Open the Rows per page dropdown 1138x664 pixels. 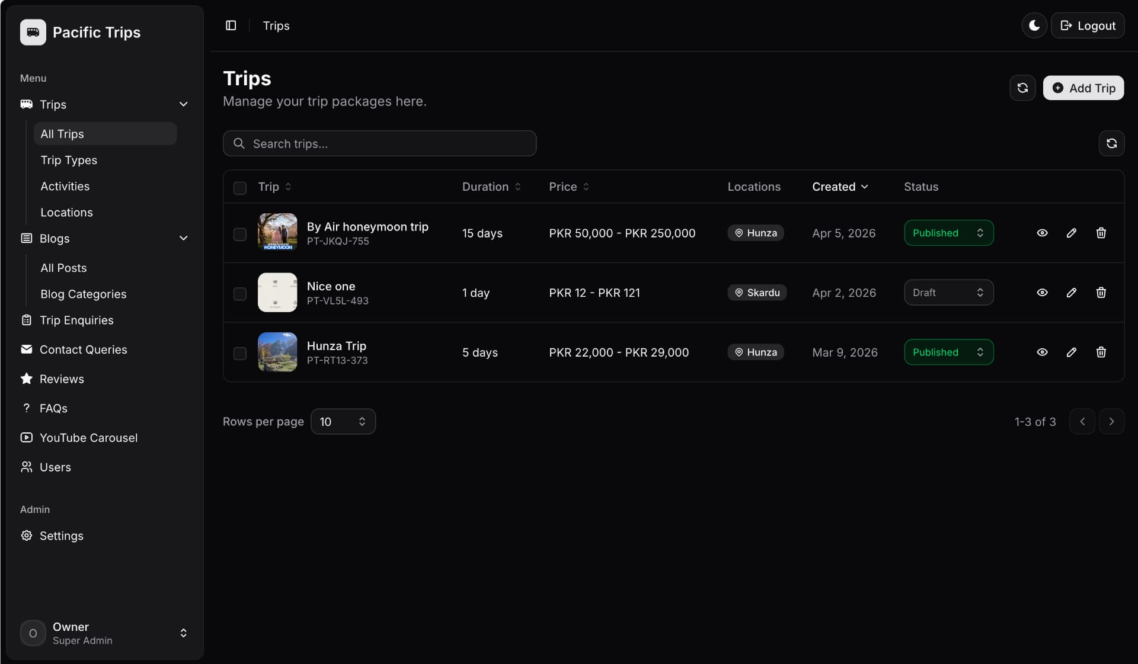pos(343,421)
